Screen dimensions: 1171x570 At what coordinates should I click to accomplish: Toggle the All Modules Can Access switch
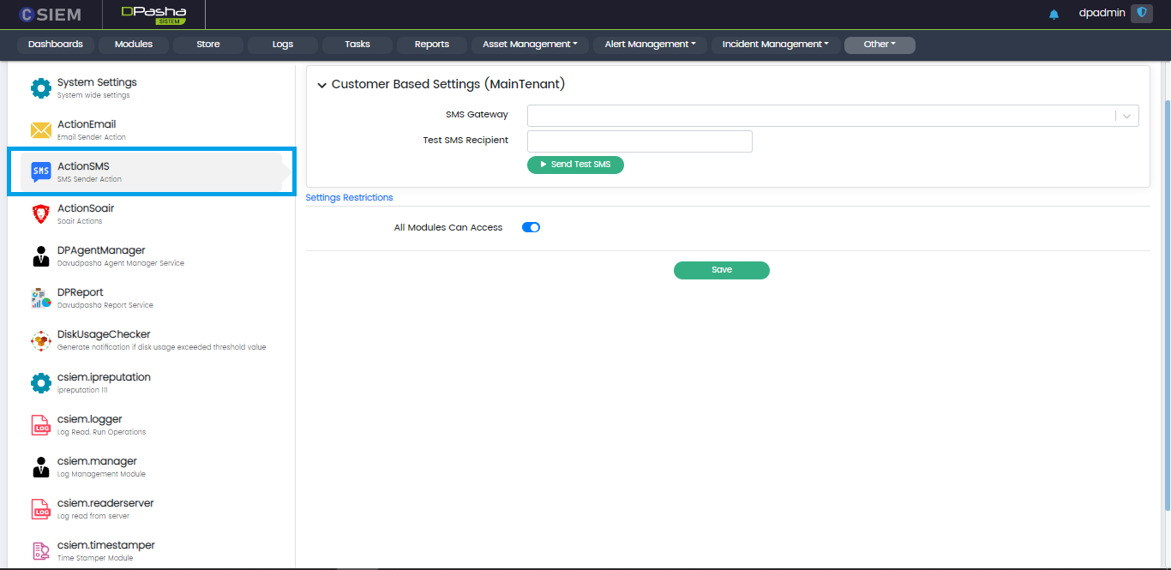531,227
